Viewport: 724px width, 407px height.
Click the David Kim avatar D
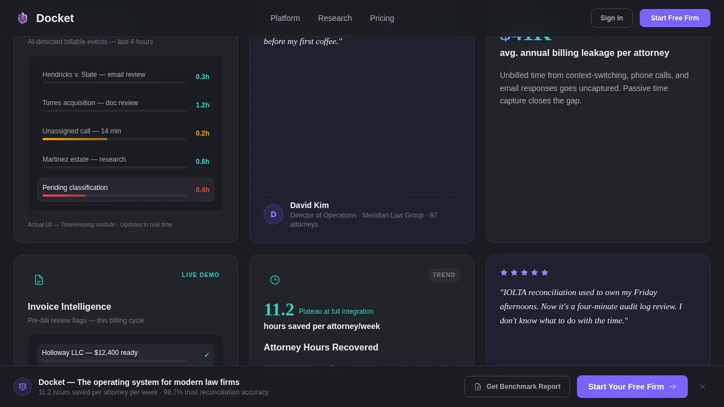click(x=273, y=214)
